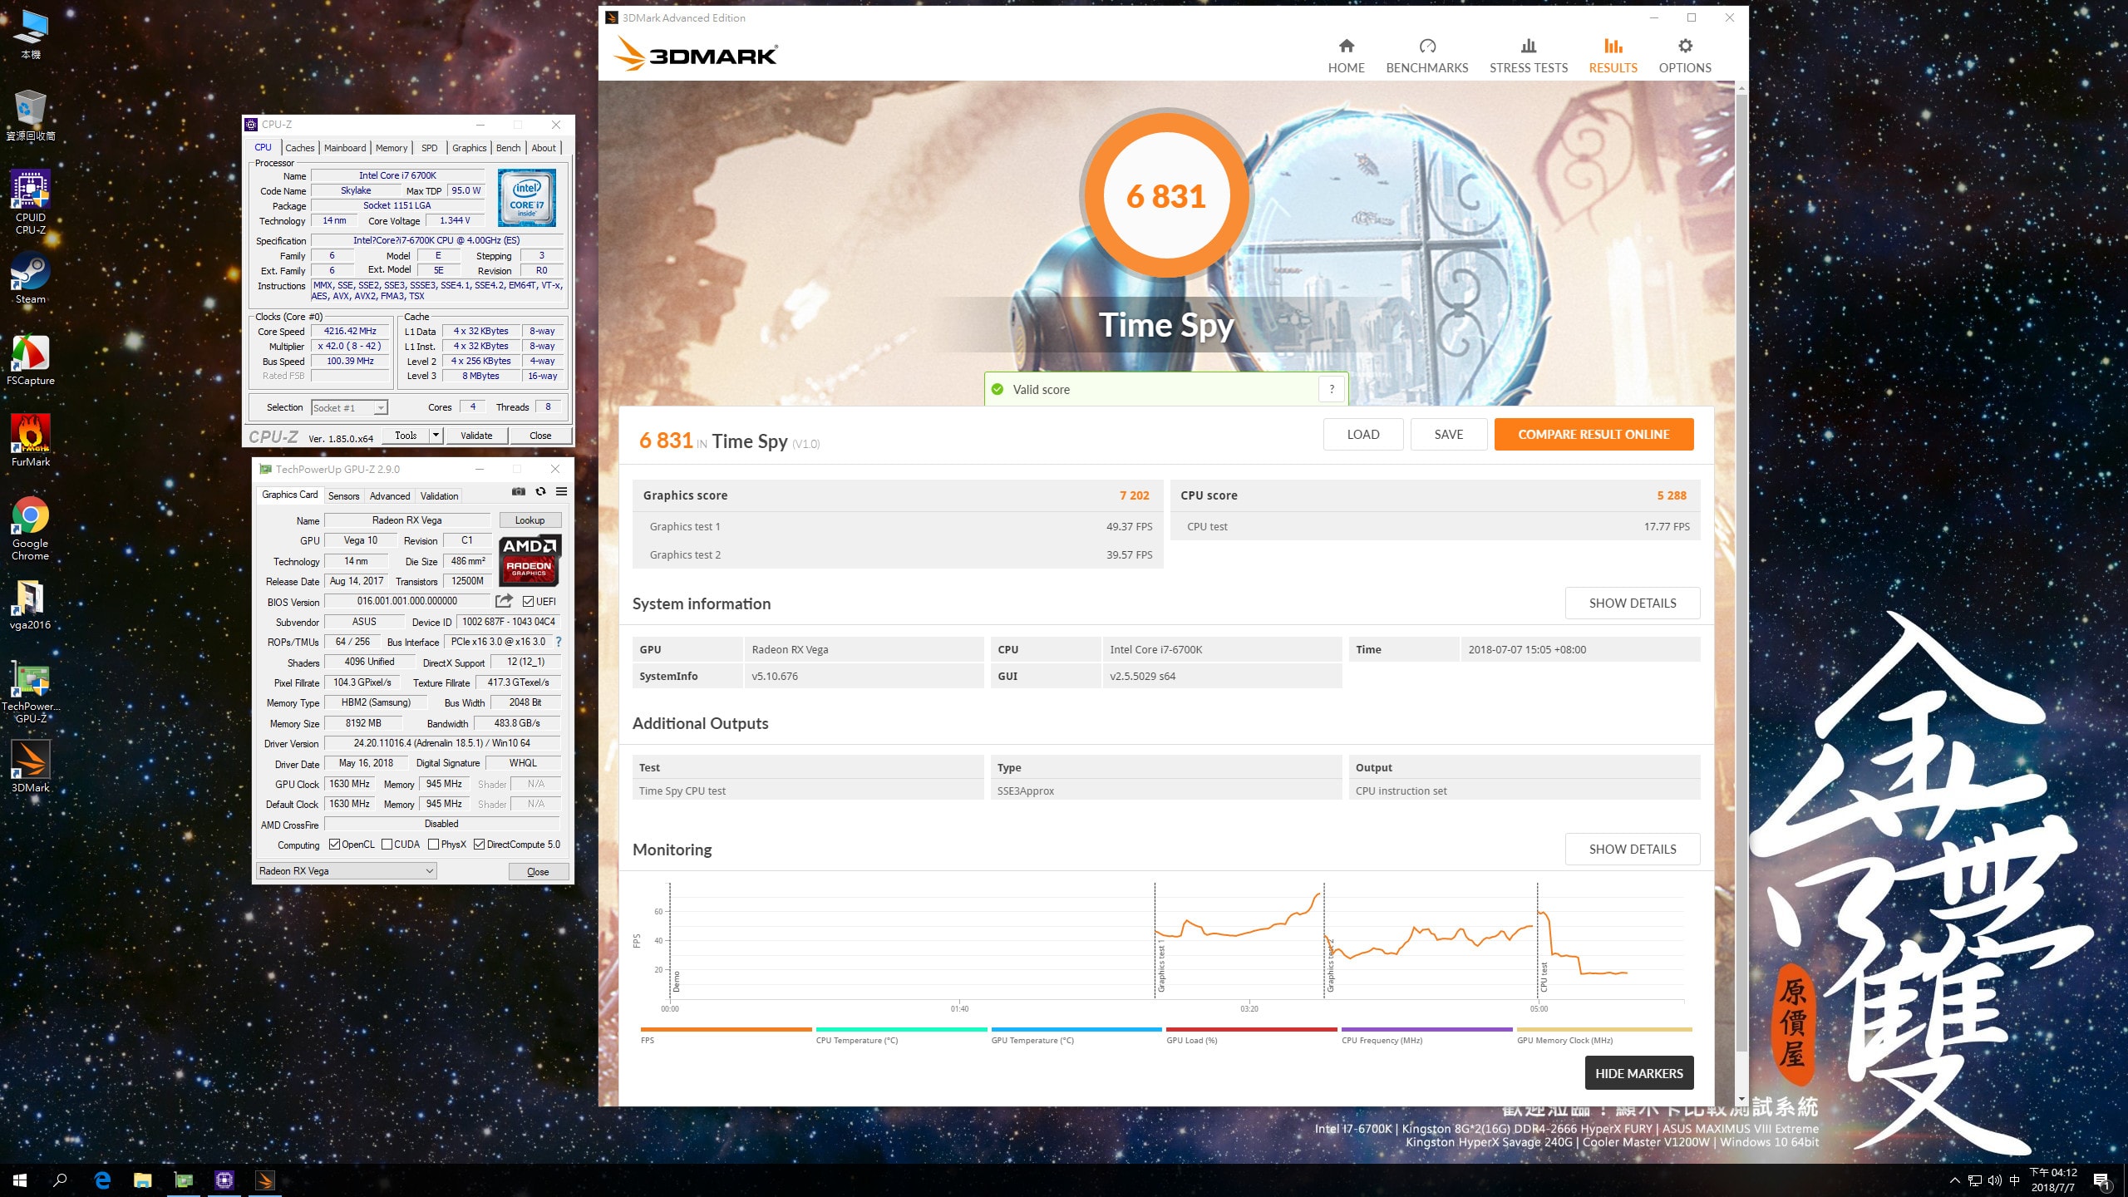Click the HIDE MARKERS button

[1638, 1072]
